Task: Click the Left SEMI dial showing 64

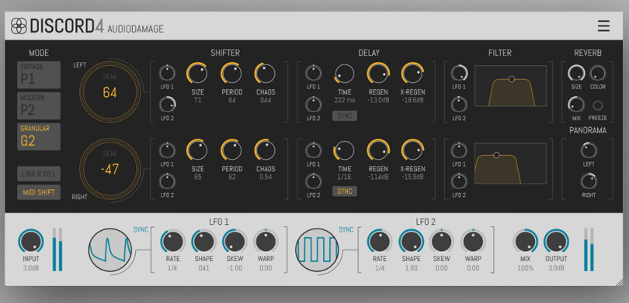Action: pyautogui.click(x=110, y=92)
